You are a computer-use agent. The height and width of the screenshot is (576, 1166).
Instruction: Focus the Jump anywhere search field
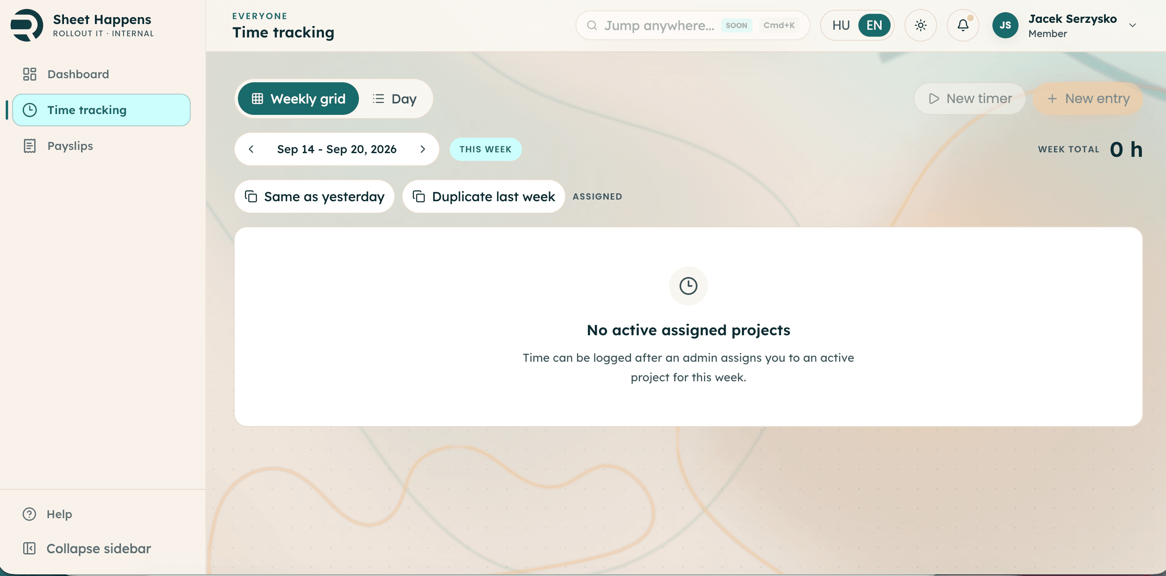pyautogui.click(x=693, y=25)
